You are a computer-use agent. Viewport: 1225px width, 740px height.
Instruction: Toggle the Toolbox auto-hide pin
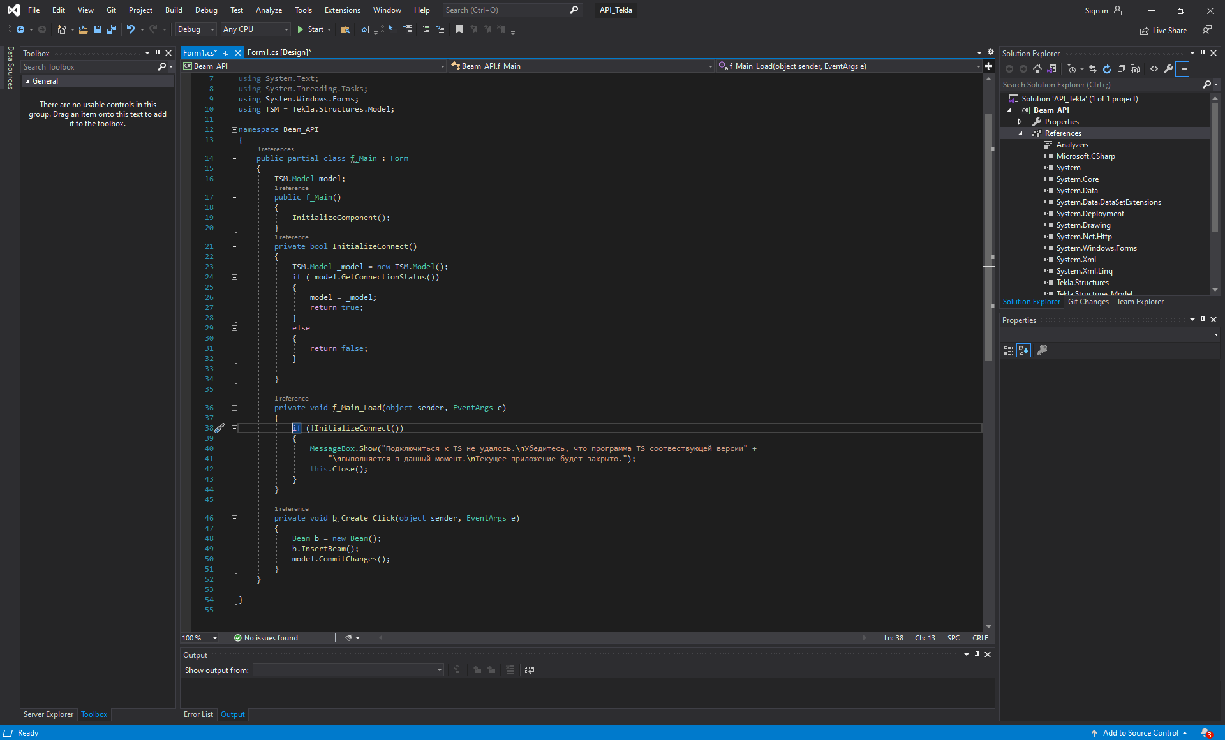(158, 53)
